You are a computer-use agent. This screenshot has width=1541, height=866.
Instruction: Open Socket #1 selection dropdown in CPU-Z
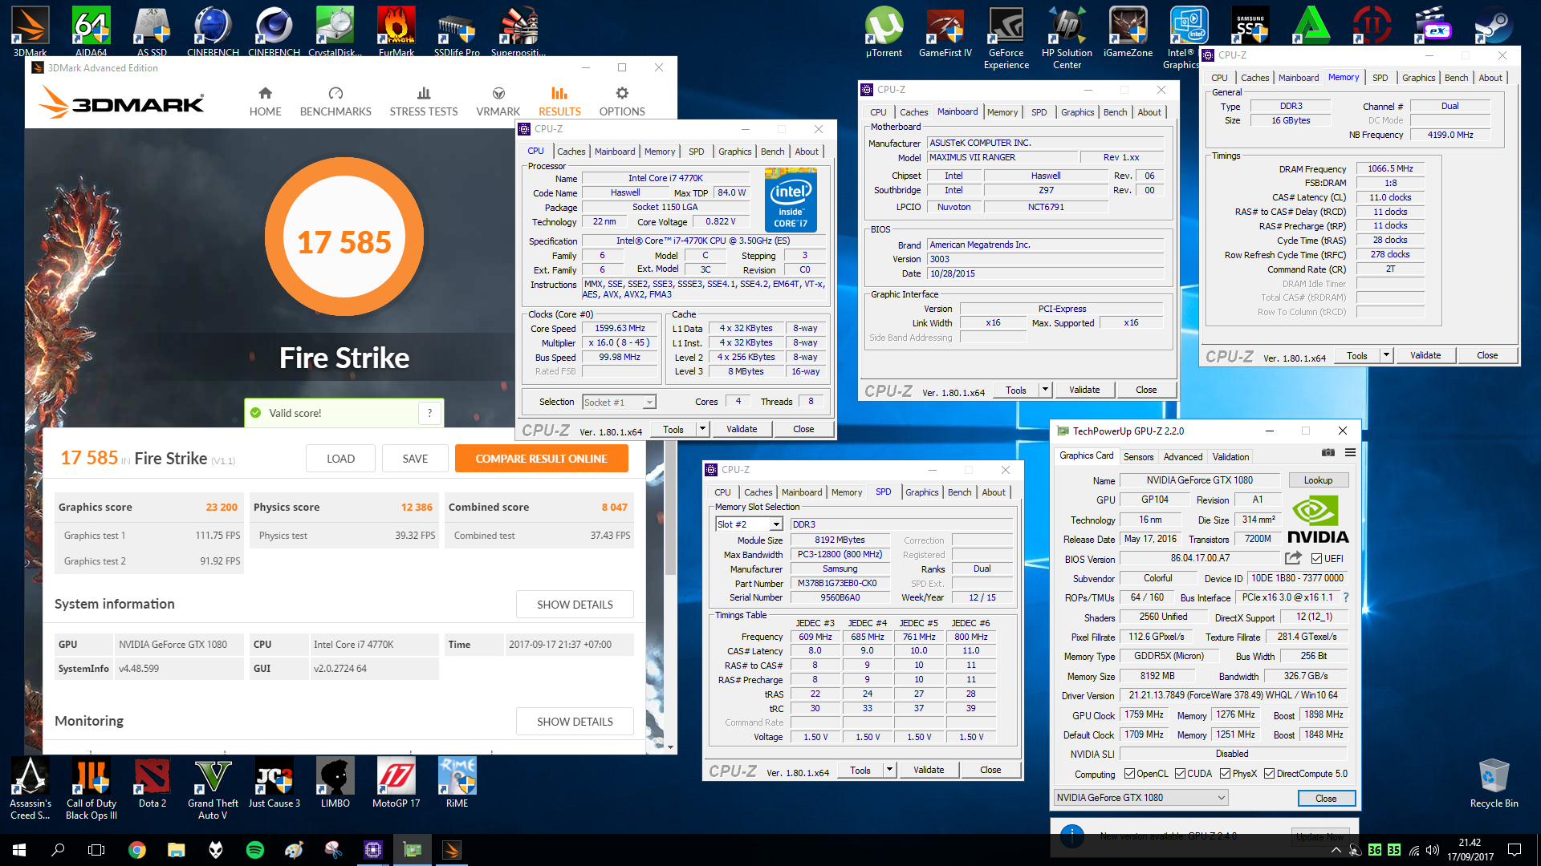point(619,403)
